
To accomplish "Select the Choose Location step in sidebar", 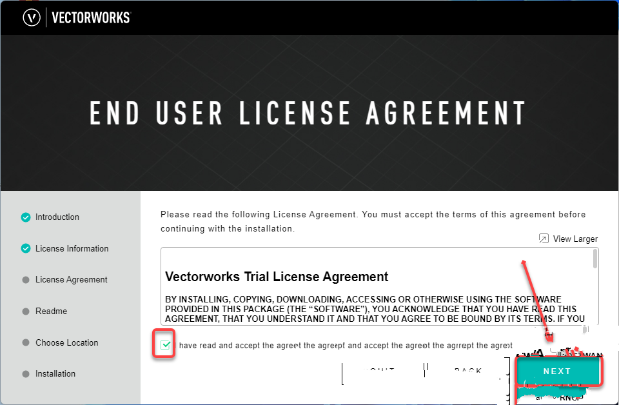I will (66, 342).
